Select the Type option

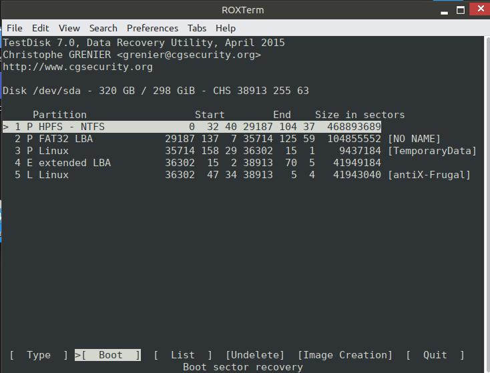[x=39, y=355]
